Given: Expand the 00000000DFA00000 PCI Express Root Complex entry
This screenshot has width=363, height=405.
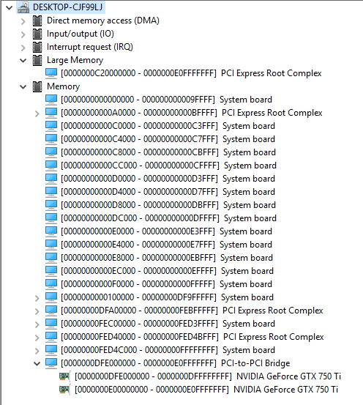Looking at the screenshot, I should coord(37,311).
